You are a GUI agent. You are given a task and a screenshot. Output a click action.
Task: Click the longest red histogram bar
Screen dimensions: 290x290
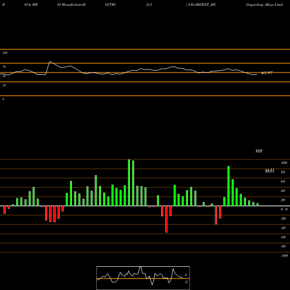coord(166,219)
